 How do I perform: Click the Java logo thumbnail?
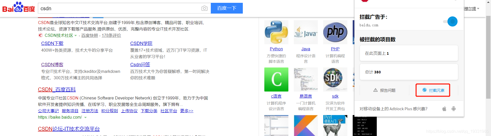click(306, 32)
